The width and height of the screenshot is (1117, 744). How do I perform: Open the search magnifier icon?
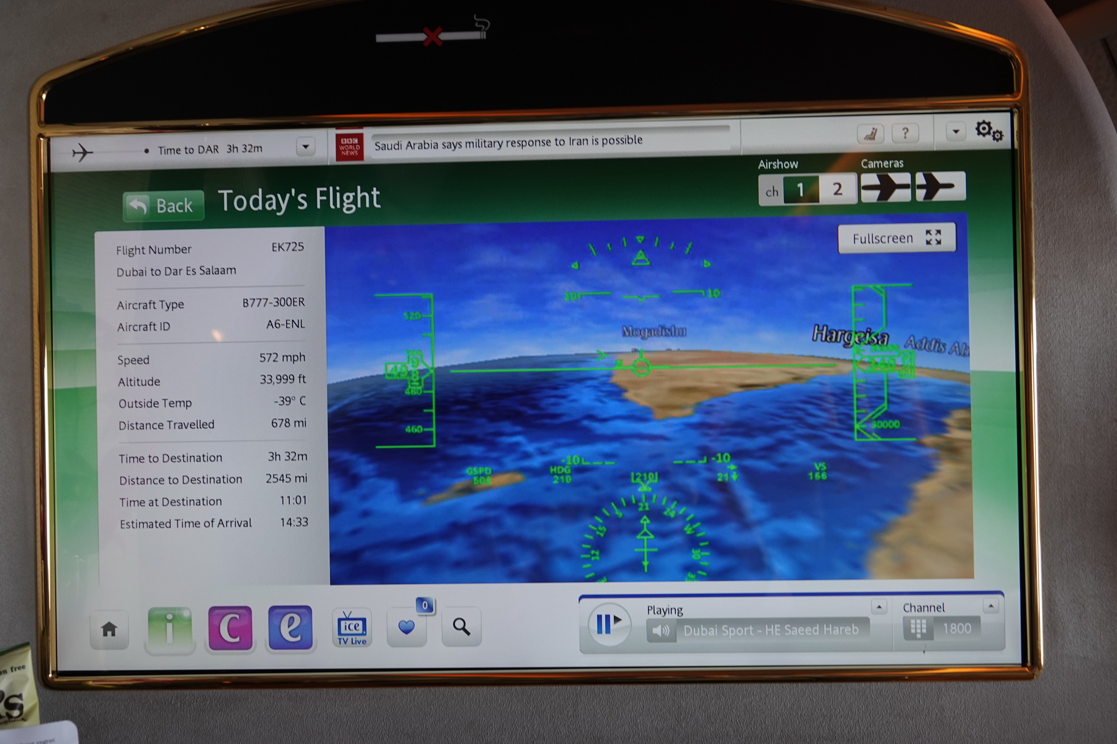point(461,627)
